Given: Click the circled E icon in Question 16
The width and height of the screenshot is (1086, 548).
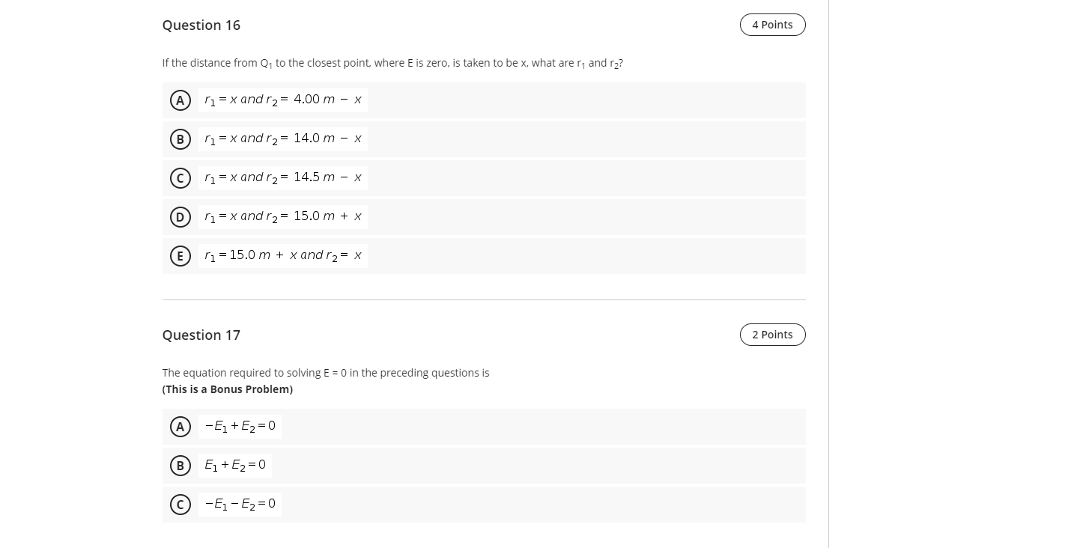Looking at the screenshot, I should click(x=181, y=255).
